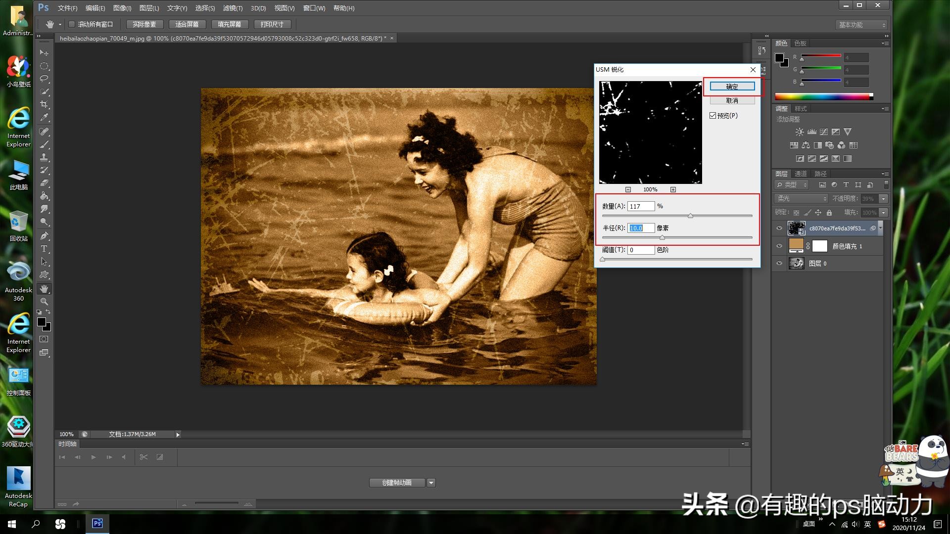Click the 确定 button in the USM dialog
The width and height of the screenshot is (950, 534).
click(732, 87)
